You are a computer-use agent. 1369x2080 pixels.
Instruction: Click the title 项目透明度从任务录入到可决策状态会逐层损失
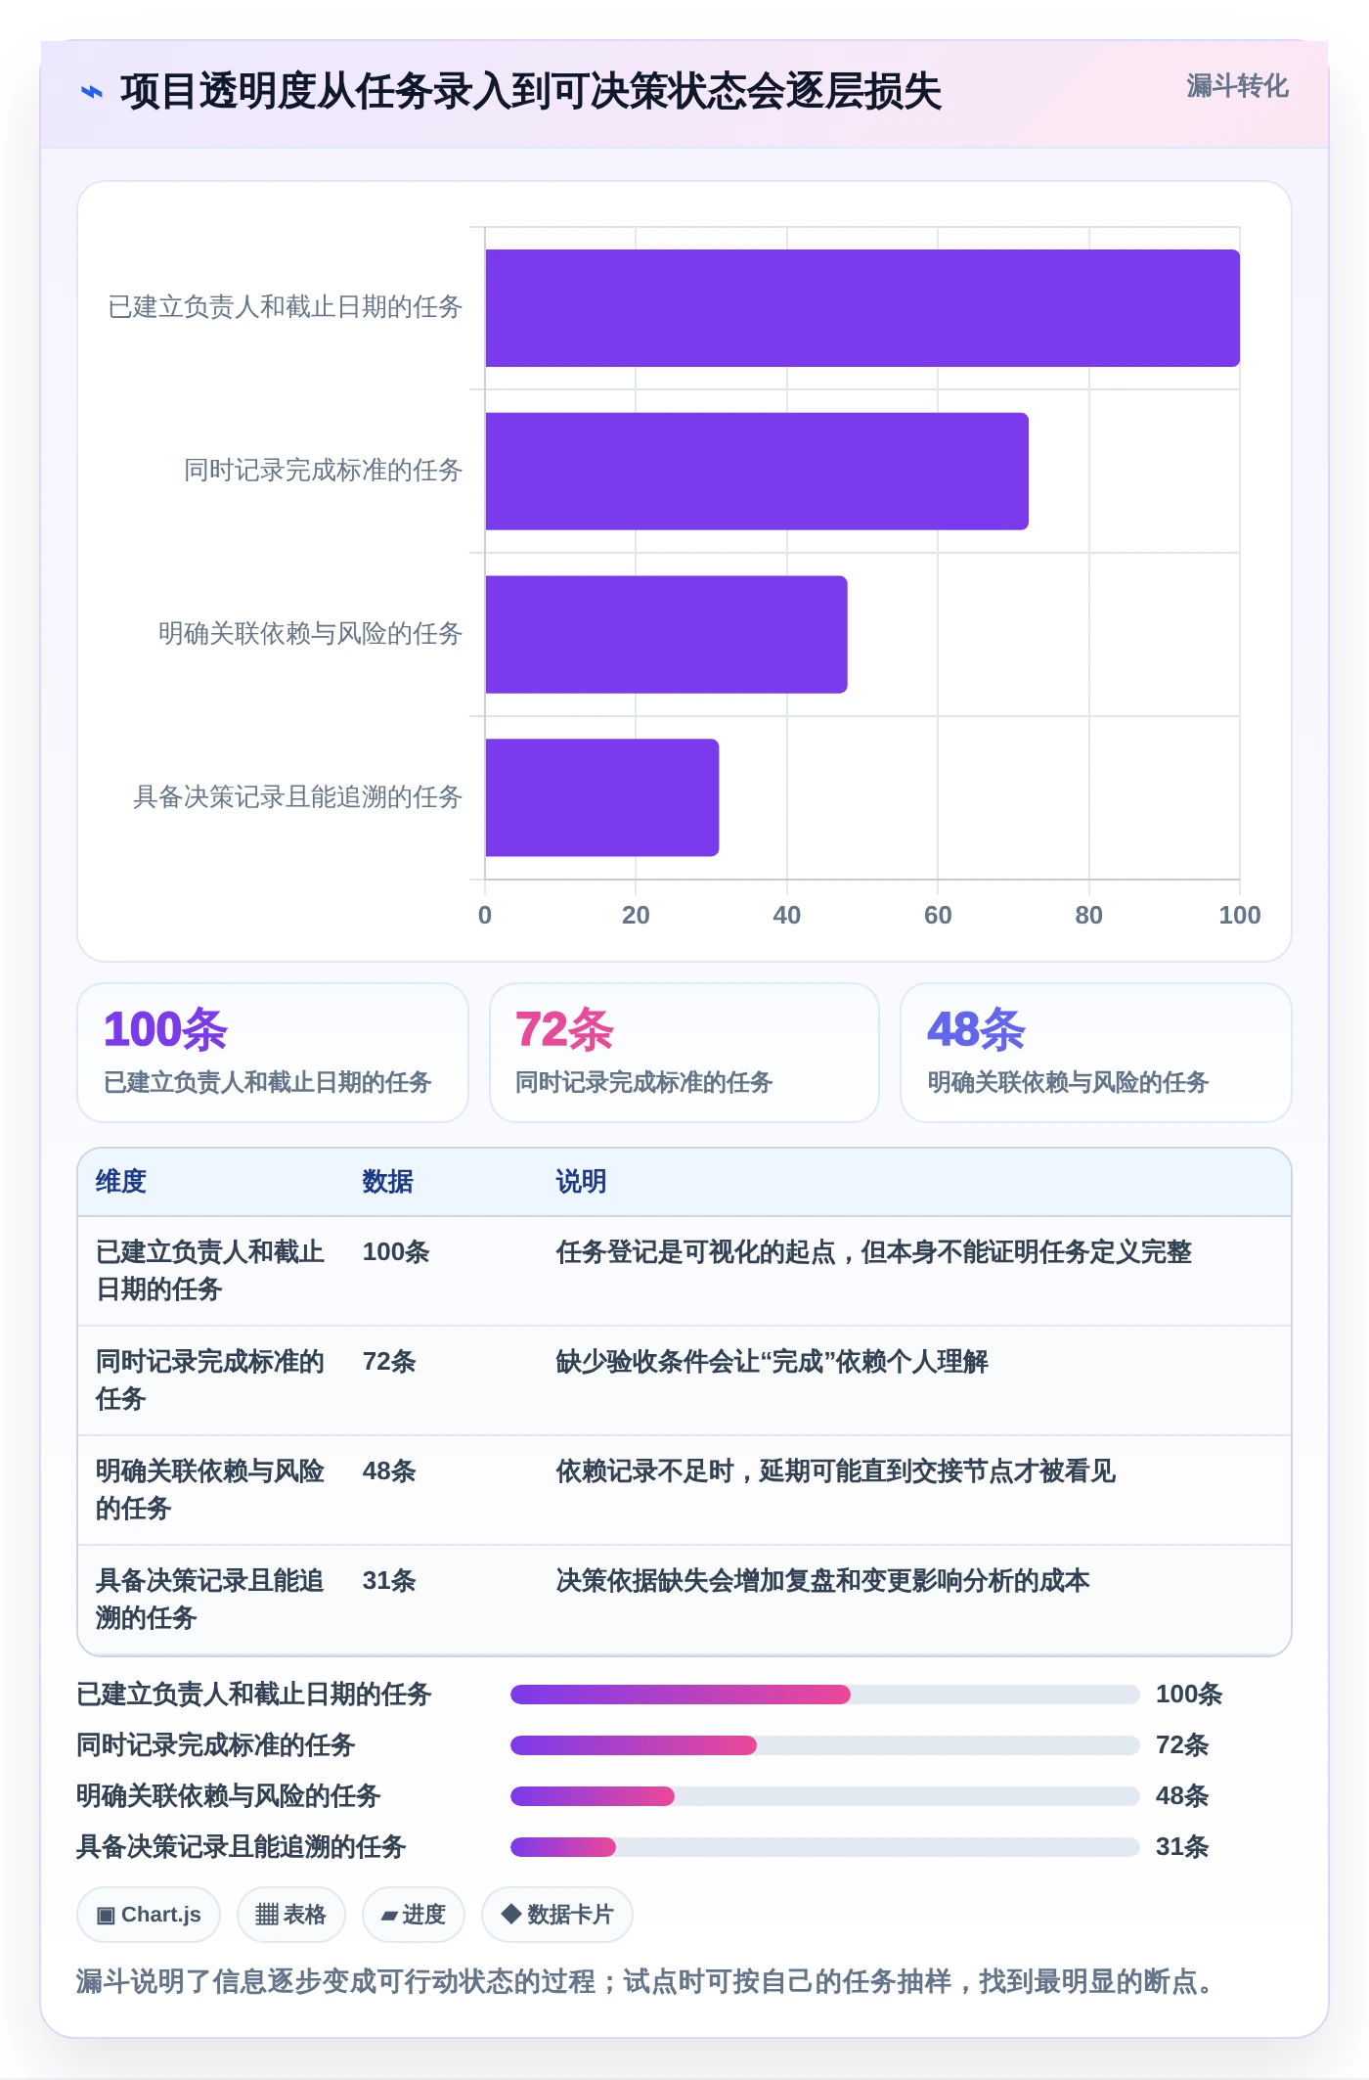(531, 92)
